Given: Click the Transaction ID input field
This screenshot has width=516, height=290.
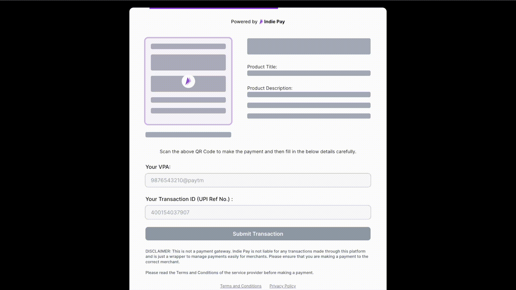Looking at the screenshot, I should click(258, 212).
